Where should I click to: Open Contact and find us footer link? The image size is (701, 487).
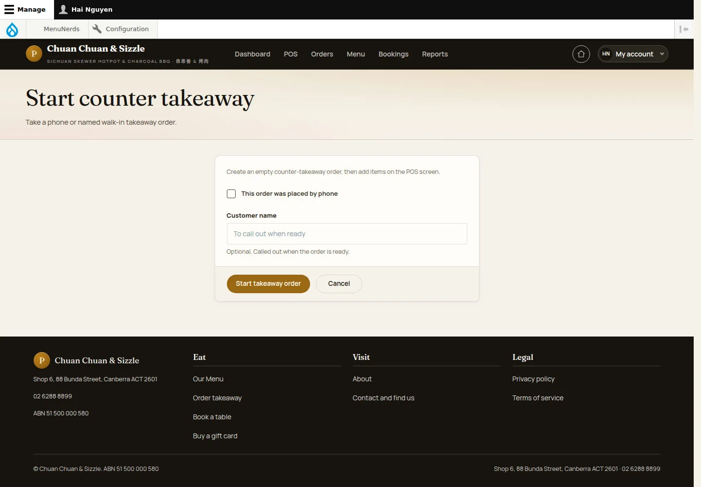(384, 398)
